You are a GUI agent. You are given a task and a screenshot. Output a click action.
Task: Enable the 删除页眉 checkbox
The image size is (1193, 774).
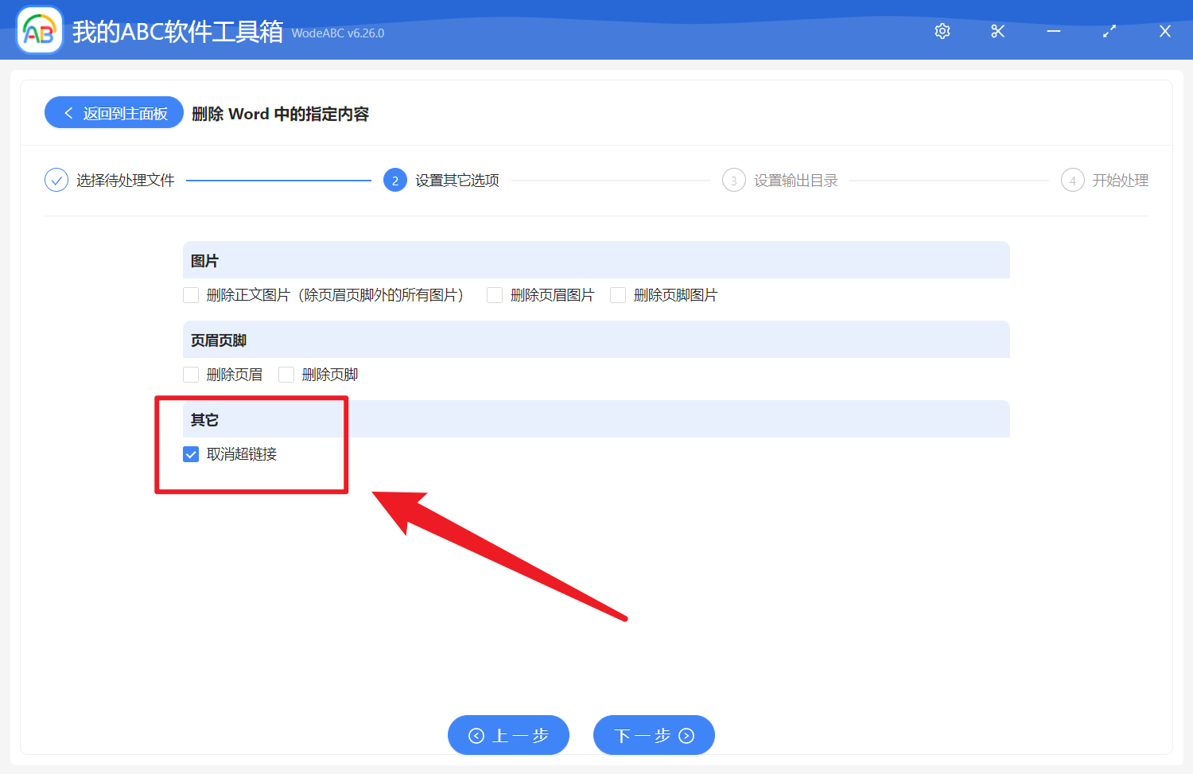pos(191,374)
